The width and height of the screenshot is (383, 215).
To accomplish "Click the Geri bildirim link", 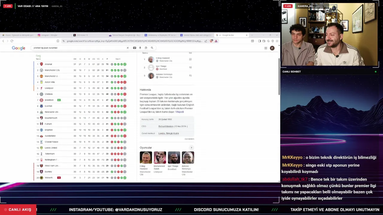I will pyautogui.click(x=189, y=139).
